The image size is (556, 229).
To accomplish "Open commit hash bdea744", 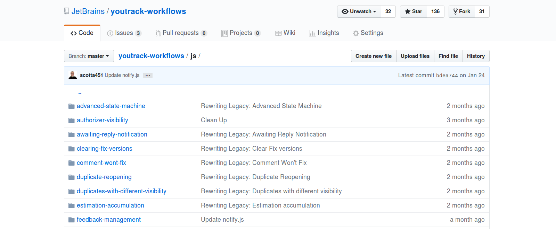I will (x=447, y=76).
